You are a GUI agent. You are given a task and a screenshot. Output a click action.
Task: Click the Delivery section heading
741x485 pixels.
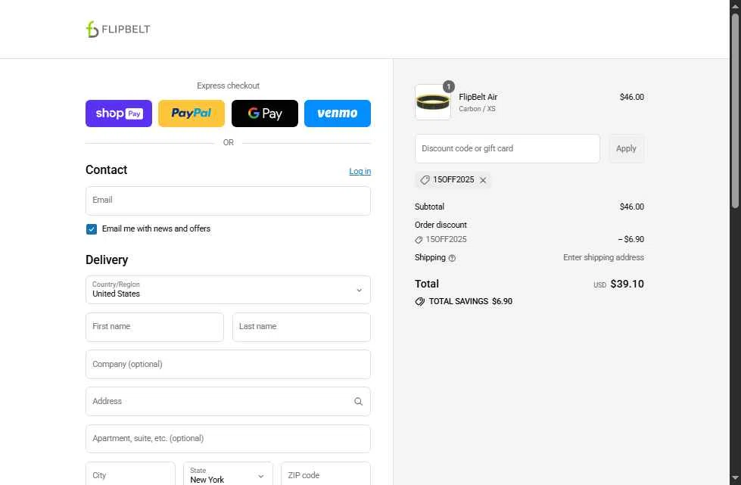pyautogui.click(x=107, y=260)
